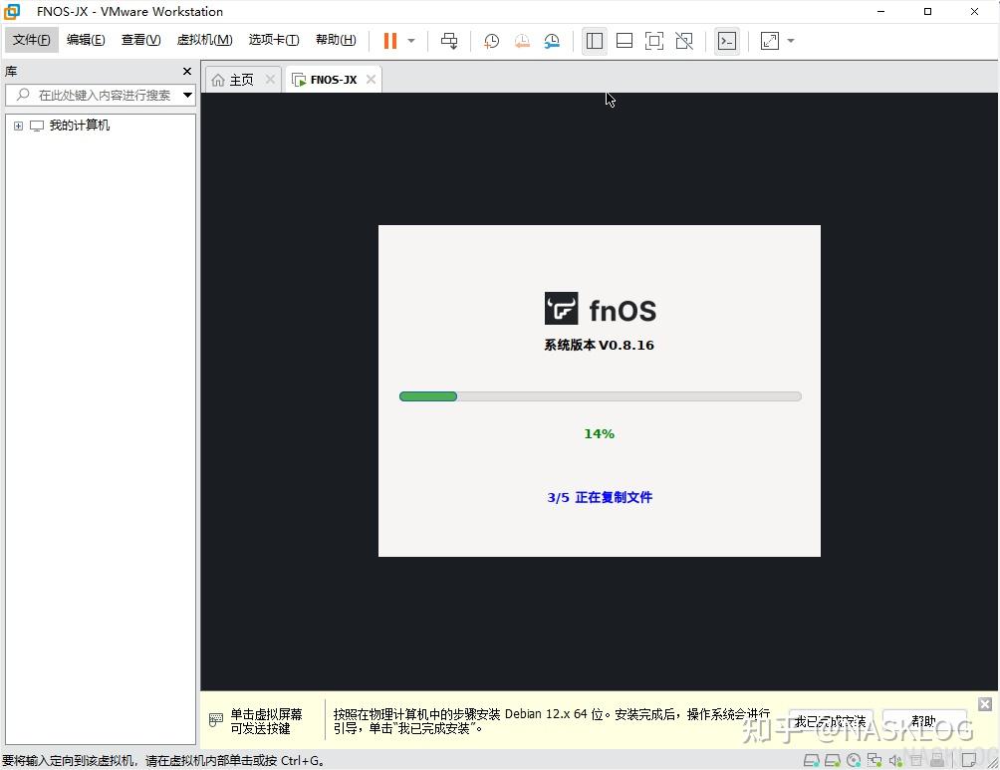This screenshot has height=770, width=1000.
Task: Open the library search filter dropdown
Action: click(x=185, y=95)
